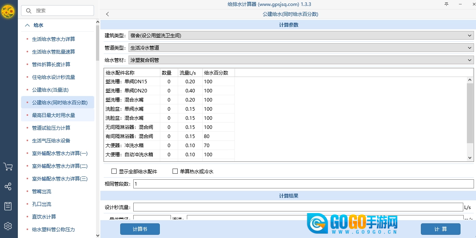This screenshot has height=238, width=476.
Task: Enable 显示全部给水配件 checkbox
Action: point(114,171)
